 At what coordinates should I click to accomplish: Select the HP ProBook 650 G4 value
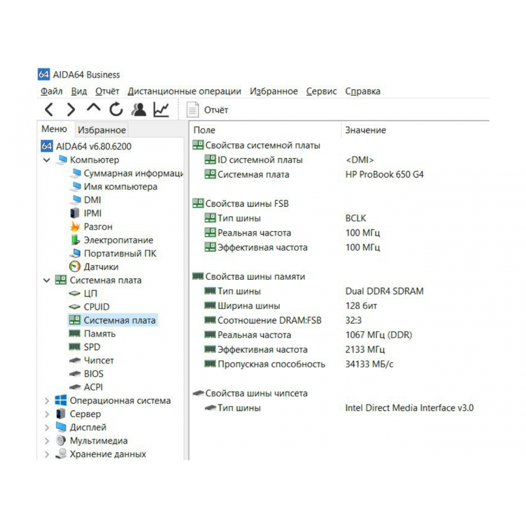(x=385, y=175)
